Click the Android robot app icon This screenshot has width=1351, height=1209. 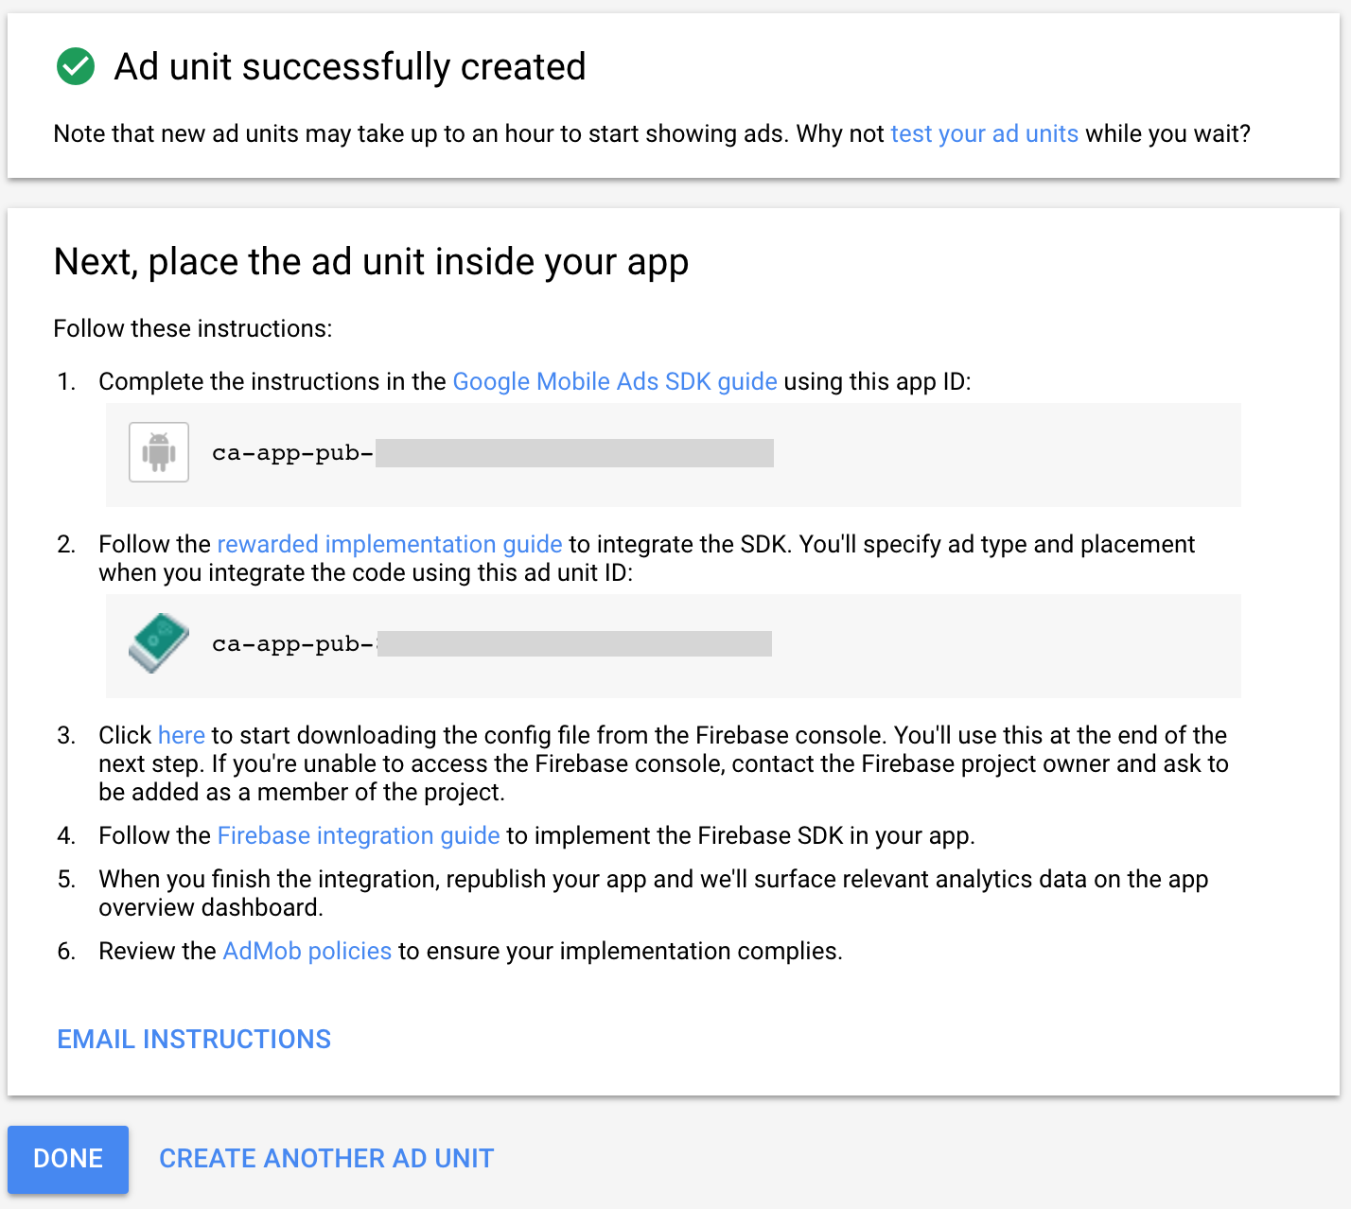point(159,452)
